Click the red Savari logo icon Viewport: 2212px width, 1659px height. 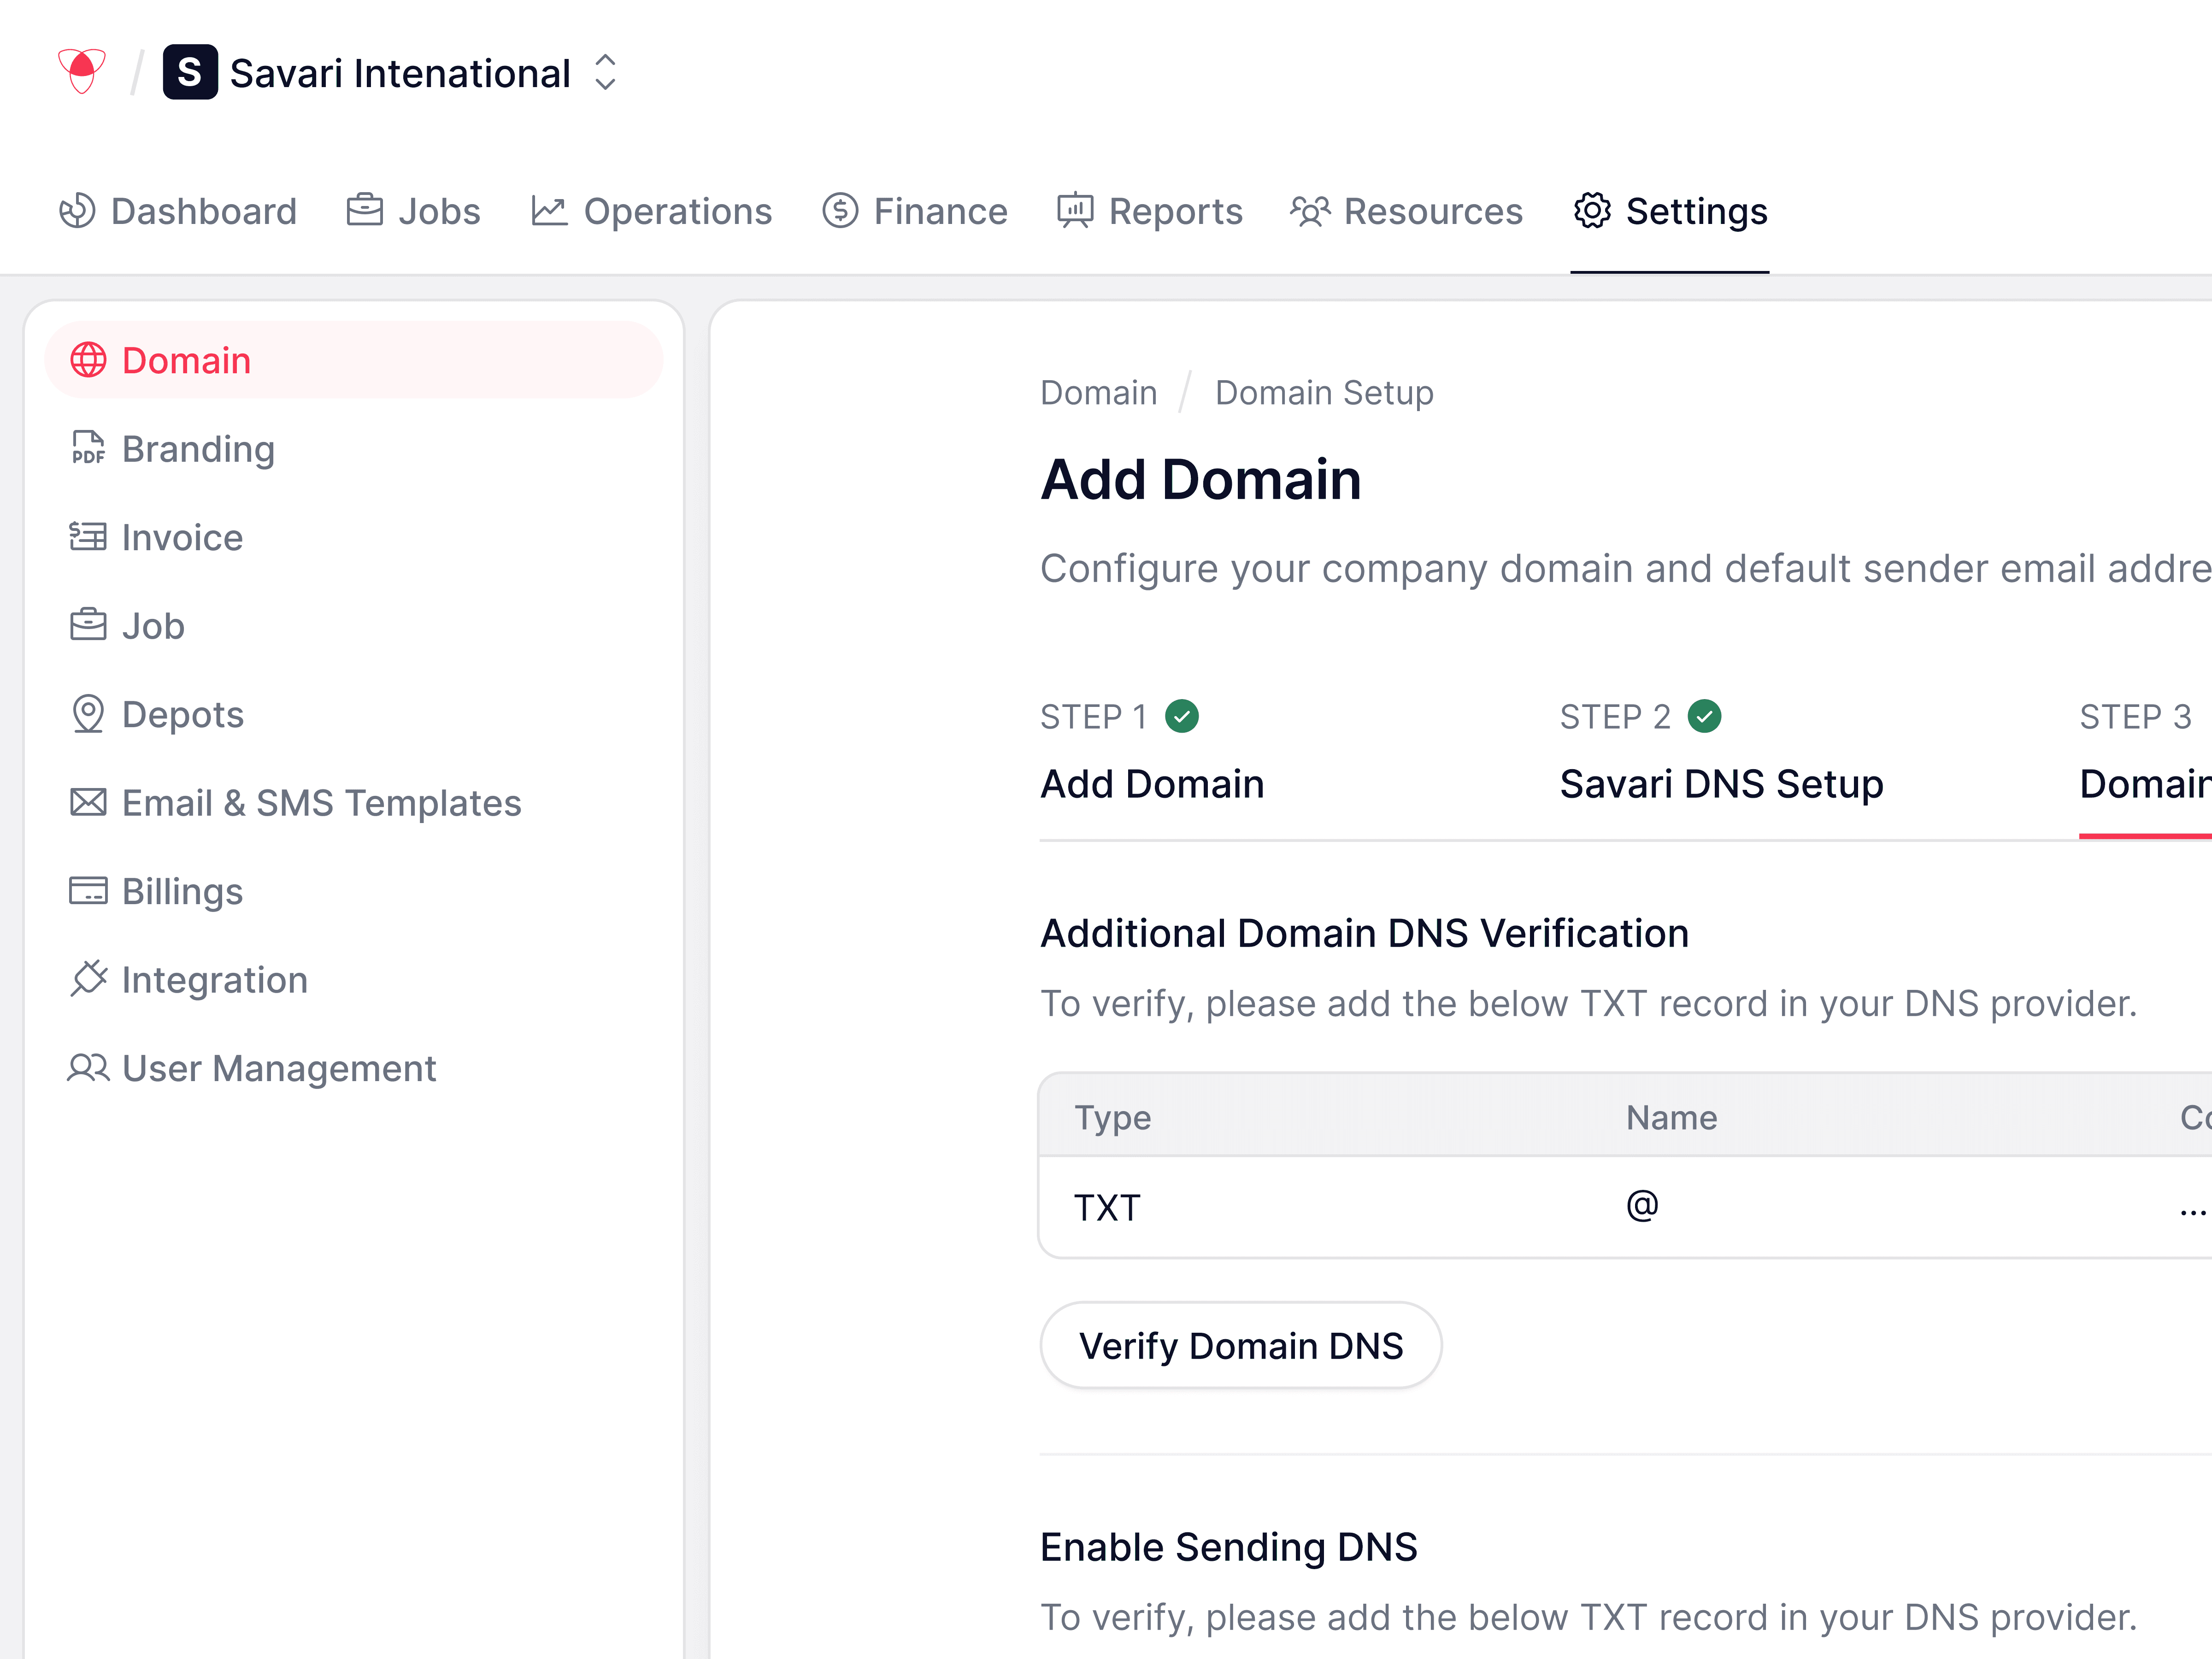pos(81,71)
